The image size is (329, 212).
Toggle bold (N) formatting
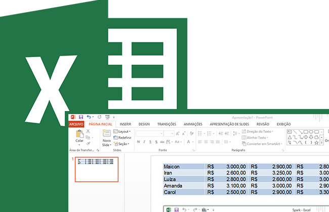pos(139,142)
